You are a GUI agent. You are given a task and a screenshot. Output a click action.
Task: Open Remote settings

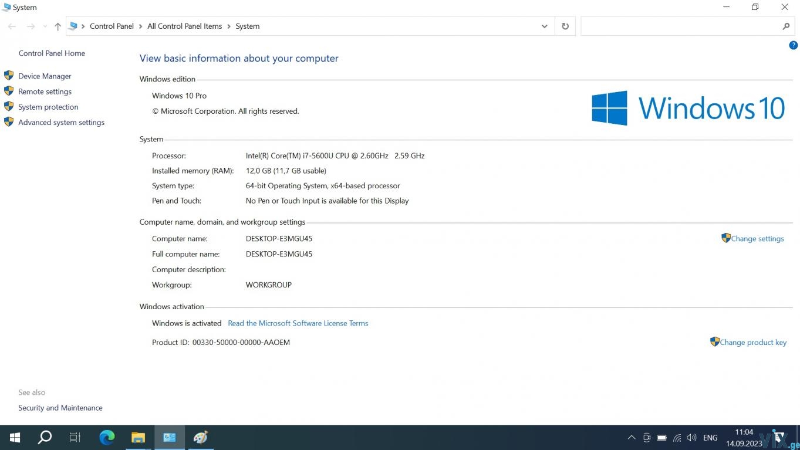coord(45,92)
